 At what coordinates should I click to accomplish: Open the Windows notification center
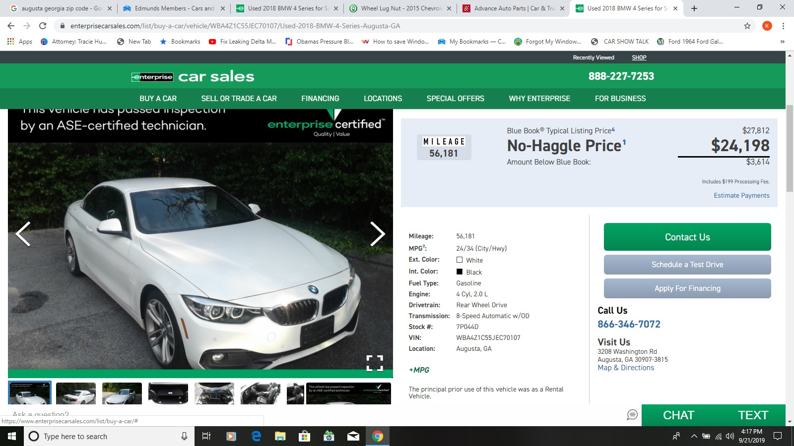click(x=778, y=436)
